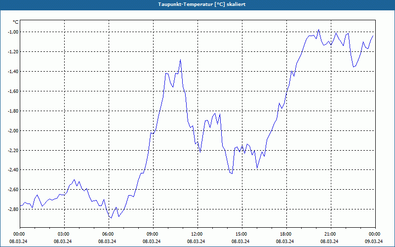Click the 08.03.24 date under the first 00:00
The image size is (395, 247).
coord(18,241)
